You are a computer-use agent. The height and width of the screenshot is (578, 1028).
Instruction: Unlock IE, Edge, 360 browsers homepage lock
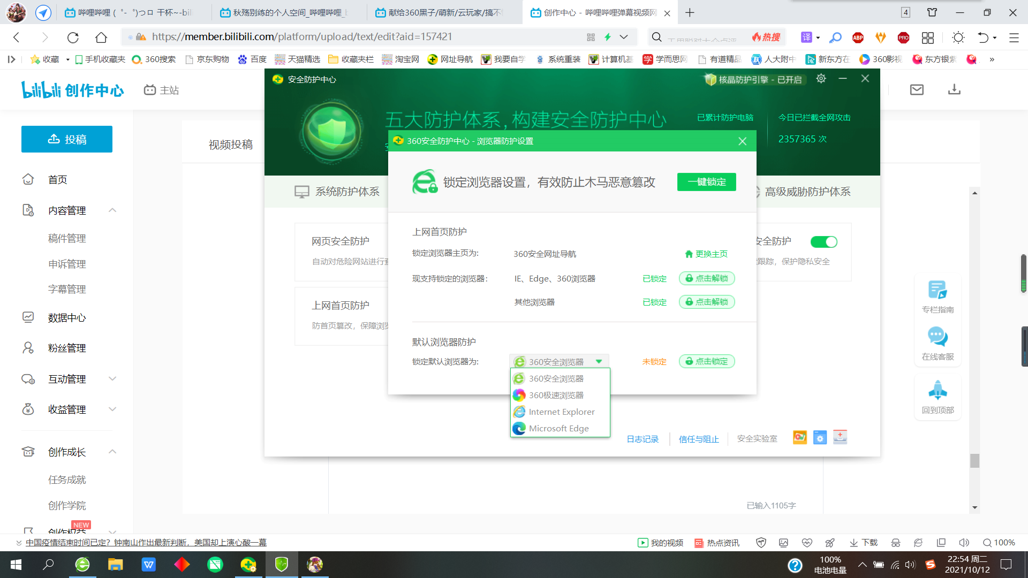[x=707, y=278]
